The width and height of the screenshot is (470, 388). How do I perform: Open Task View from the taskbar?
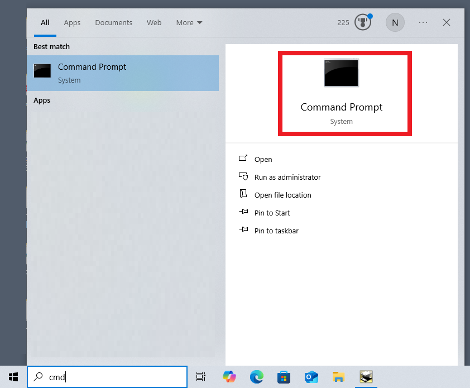[201, 377]
